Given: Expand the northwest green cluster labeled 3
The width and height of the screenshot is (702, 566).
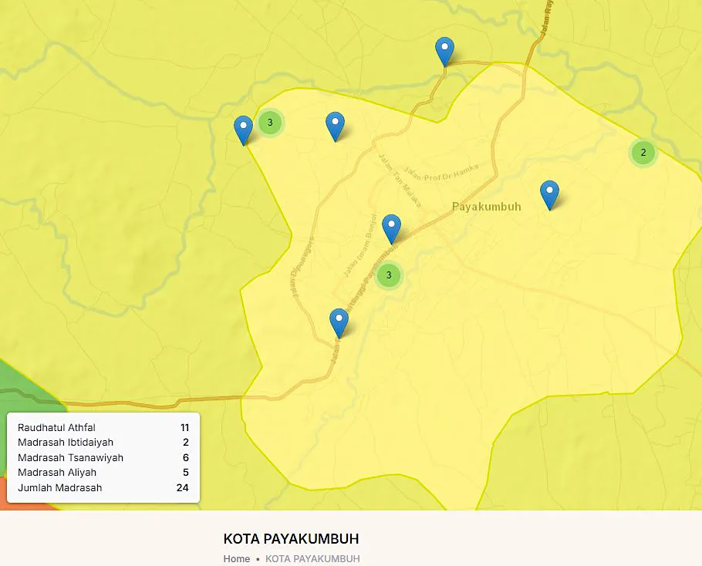Looking at the screenshot, I should pos(270,122).
